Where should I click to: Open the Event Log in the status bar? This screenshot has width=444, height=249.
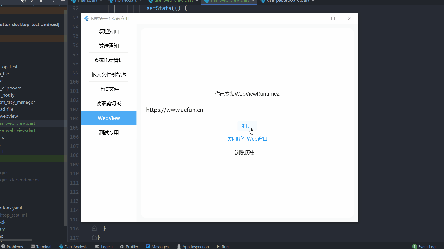click(x=424, y=246)
